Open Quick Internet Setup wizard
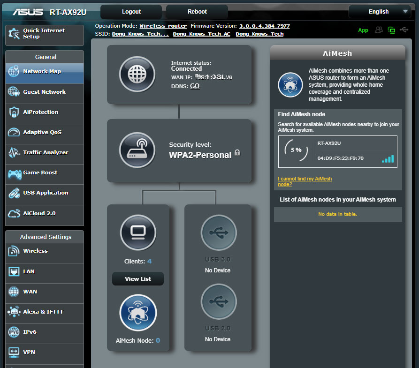 [x=45, y=35]
